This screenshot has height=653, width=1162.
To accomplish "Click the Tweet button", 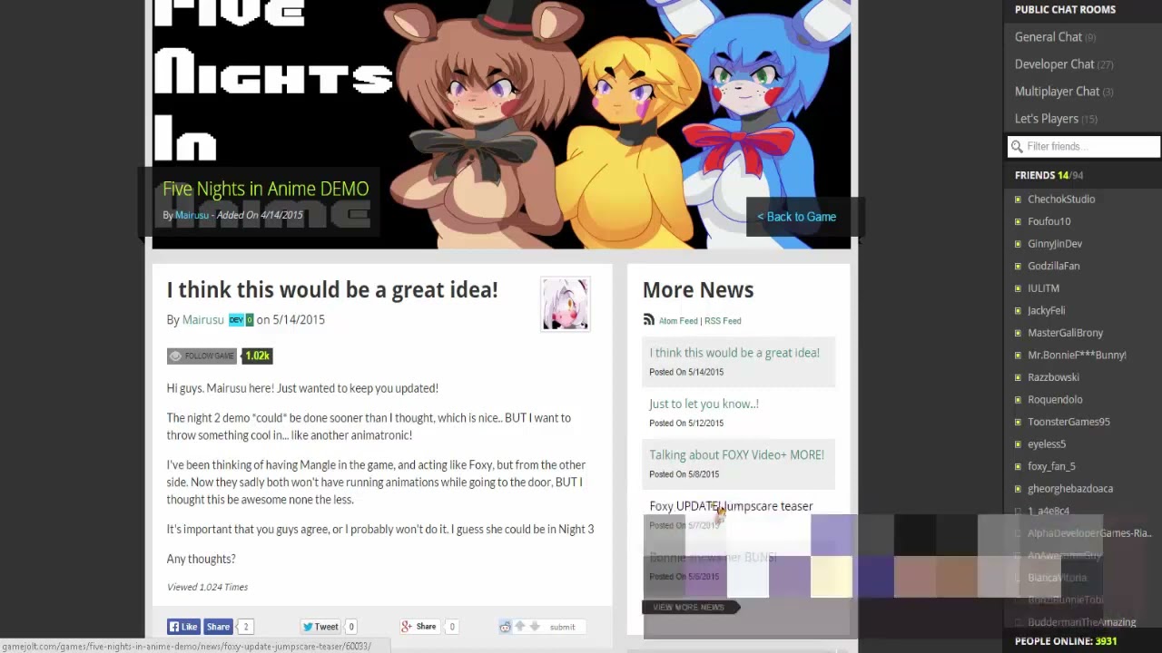I will point(320,627).
